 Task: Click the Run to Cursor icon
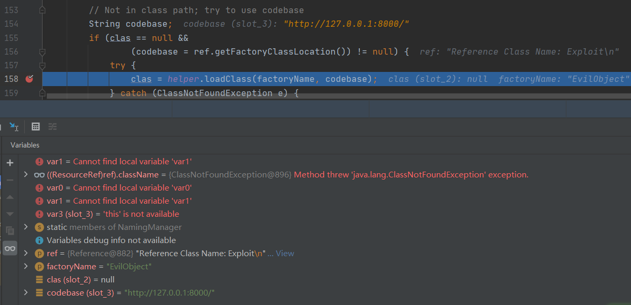tap(14, 127)
